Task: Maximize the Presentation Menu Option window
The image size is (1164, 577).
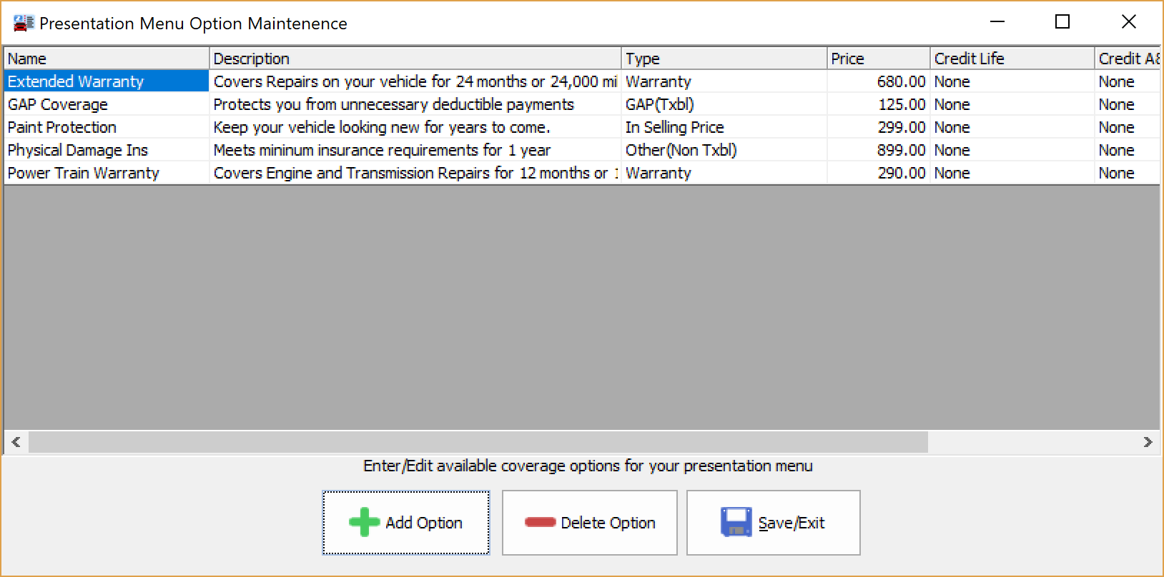Action: click(1062, 22)
